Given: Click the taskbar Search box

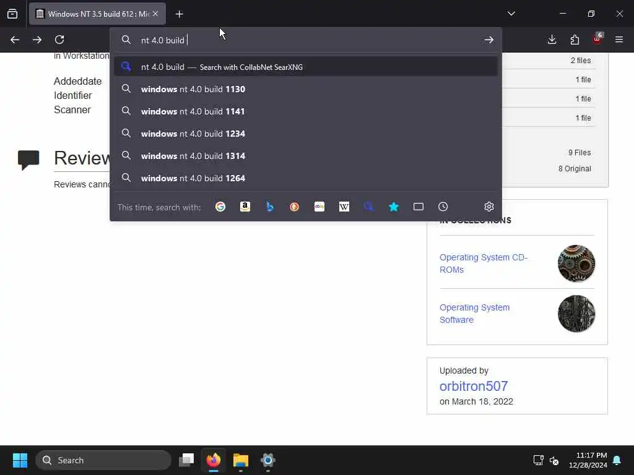Looking at the screenshot, I should (x=103, y=460).
